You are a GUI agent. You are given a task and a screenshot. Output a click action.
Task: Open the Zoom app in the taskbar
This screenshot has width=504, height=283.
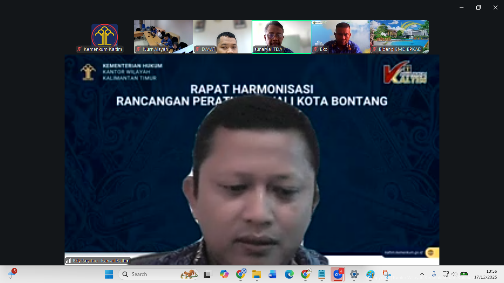point(338,274)
